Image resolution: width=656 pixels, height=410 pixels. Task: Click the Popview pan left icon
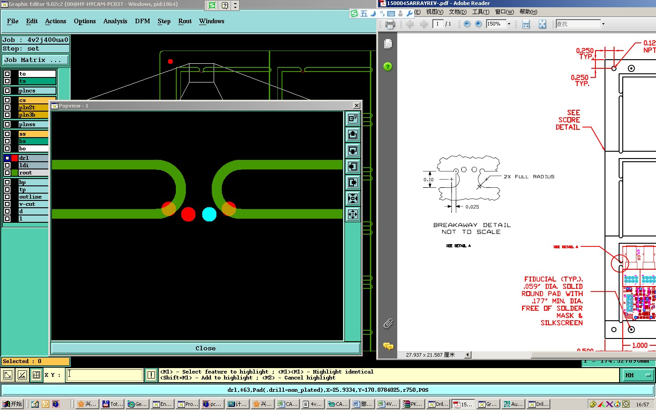353,167
